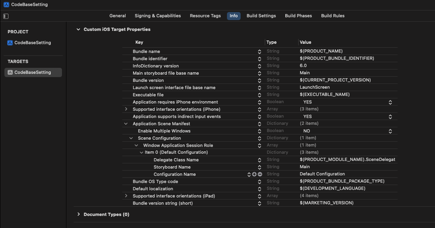Image resolution: width=435 pixels, height=228 pixels.
Task: Select the Main value for Storyboard Name
Action: coord(305,167)
